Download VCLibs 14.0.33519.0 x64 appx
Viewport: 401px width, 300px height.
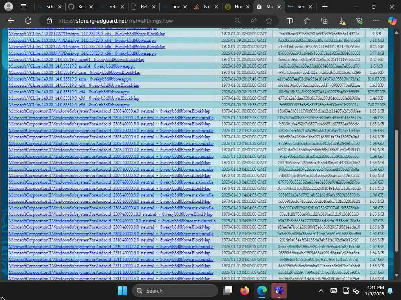pos(69,92)
